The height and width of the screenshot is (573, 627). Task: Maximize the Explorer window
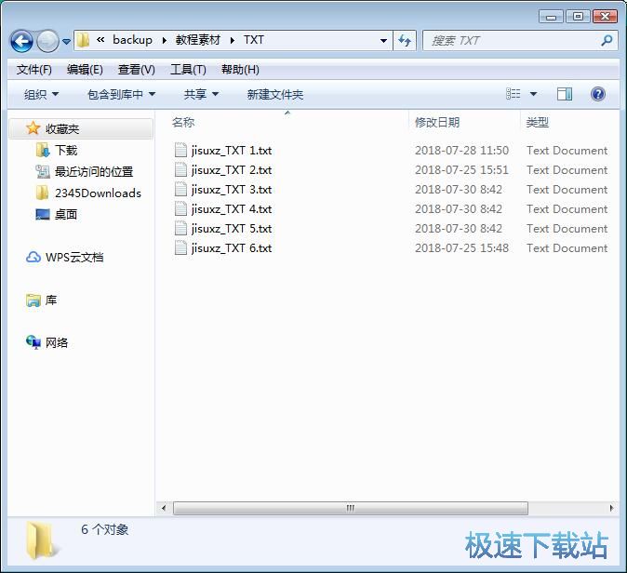point(578,17)
